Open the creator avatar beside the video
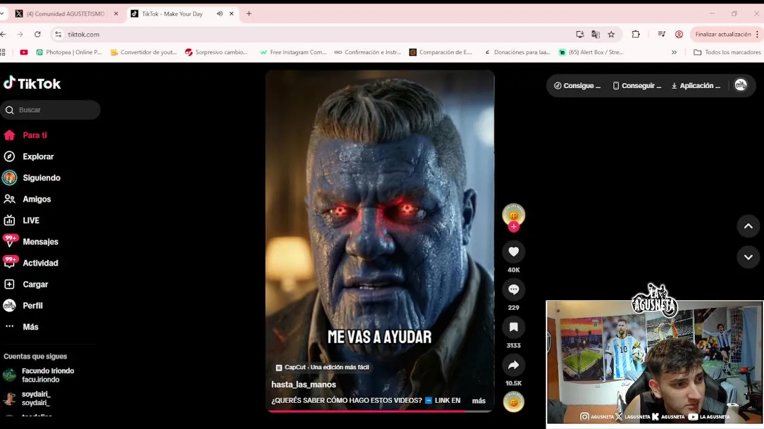This screenshot has width=764, height=429. 513,214
